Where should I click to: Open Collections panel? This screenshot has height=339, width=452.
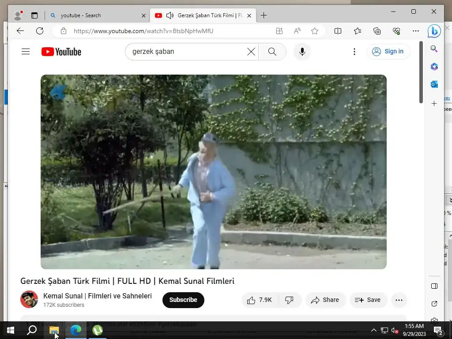[x=377, y=31]
